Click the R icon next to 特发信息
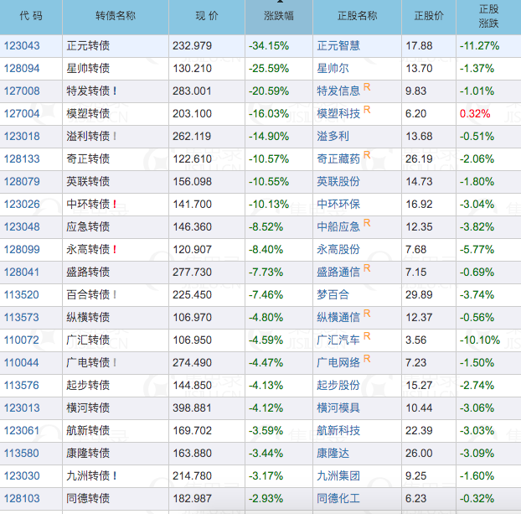Screen dimensions: 521x514 (x=367, y=86)
